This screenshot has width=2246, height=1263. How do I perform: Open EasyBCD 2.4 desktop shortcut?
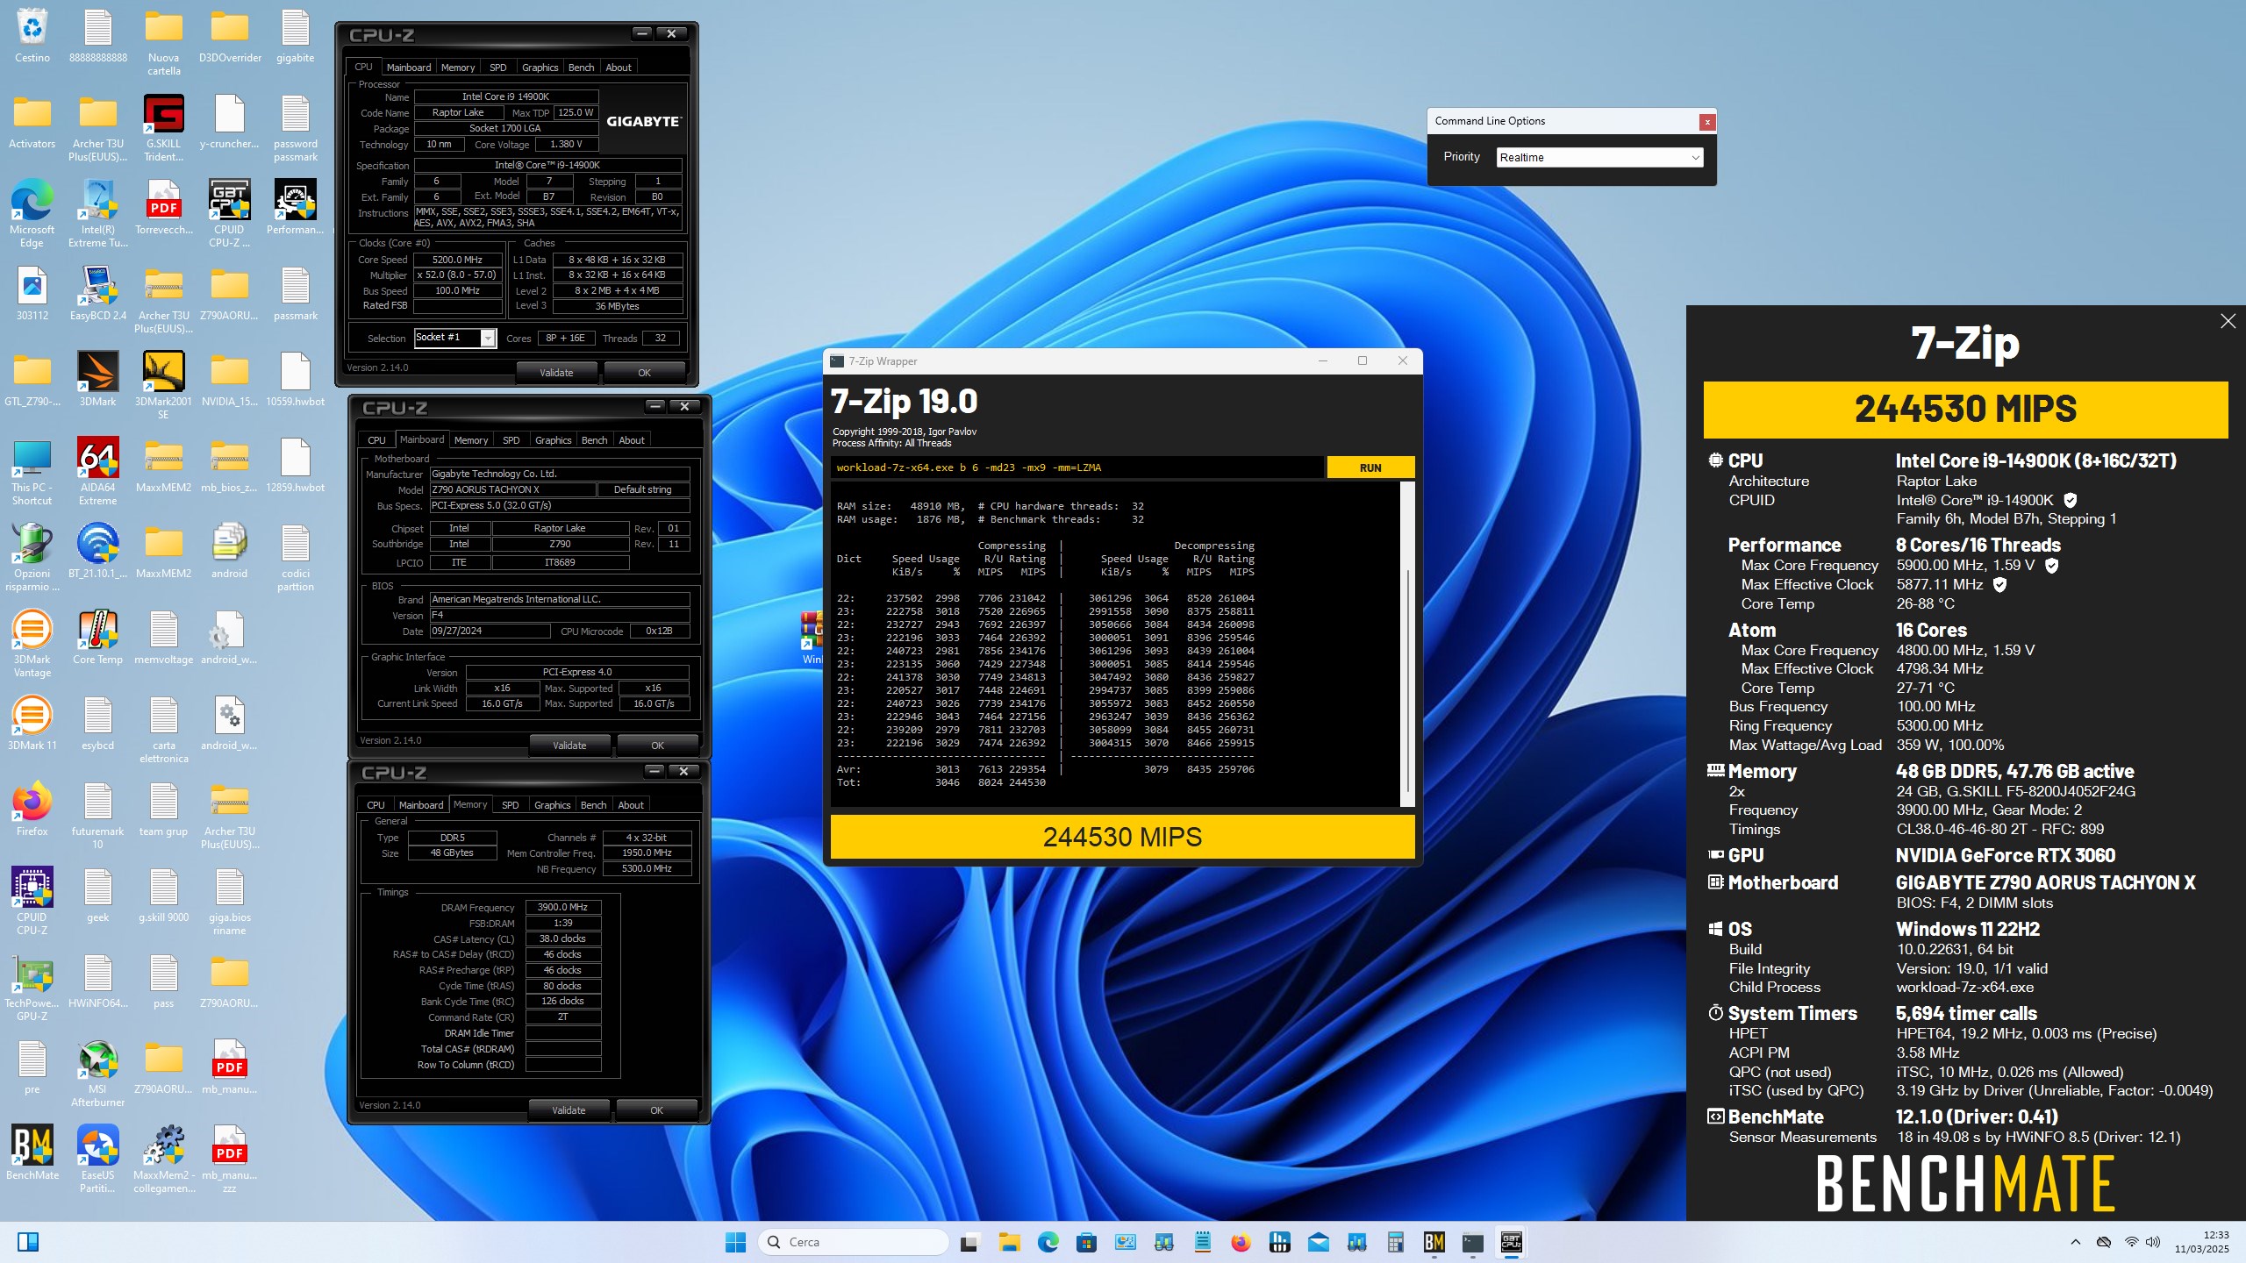point(97,294)
